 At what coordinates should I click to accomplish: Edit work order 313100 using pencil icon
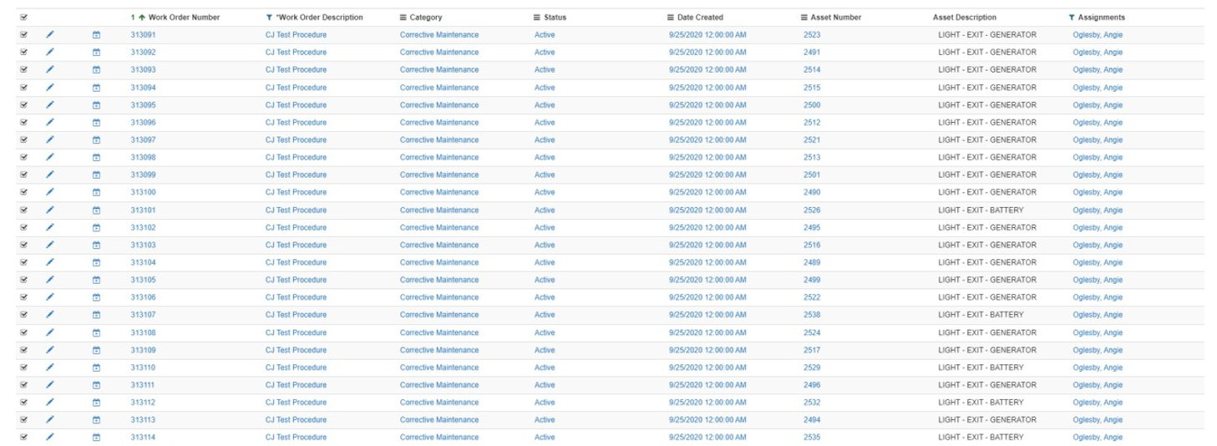tap(49, 193)
